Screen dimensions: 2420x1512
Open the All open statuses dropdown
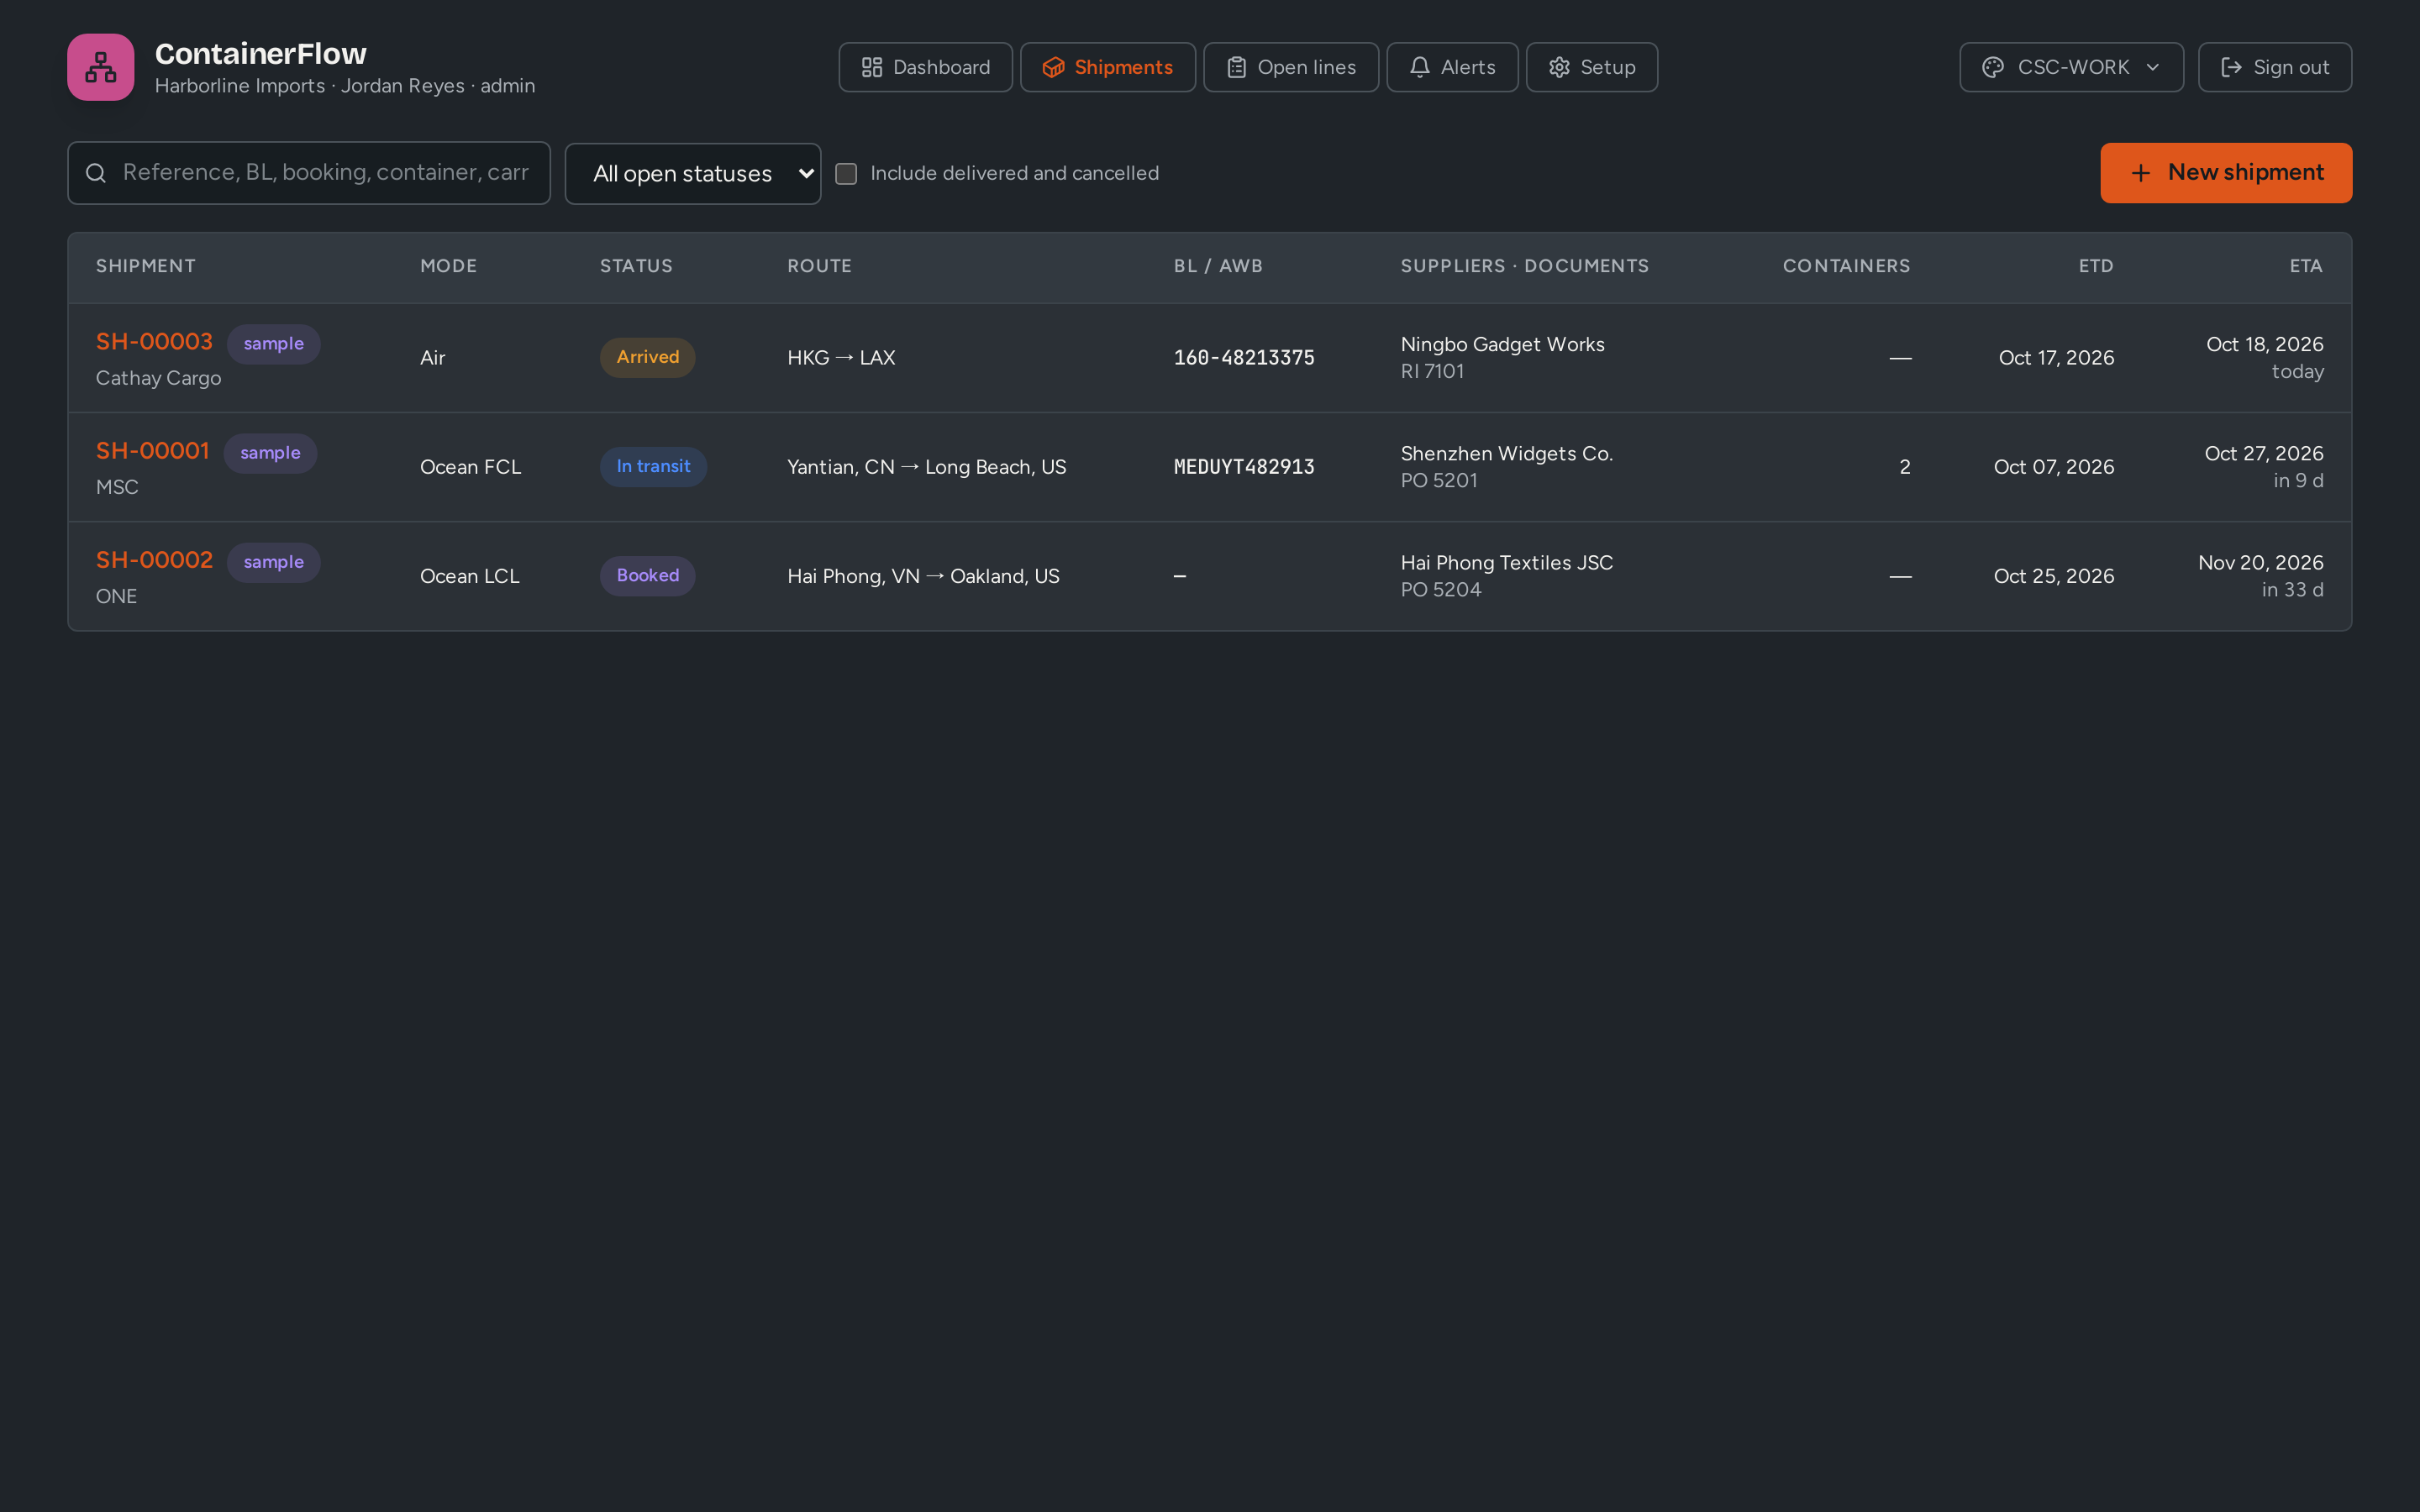(693, 174)
